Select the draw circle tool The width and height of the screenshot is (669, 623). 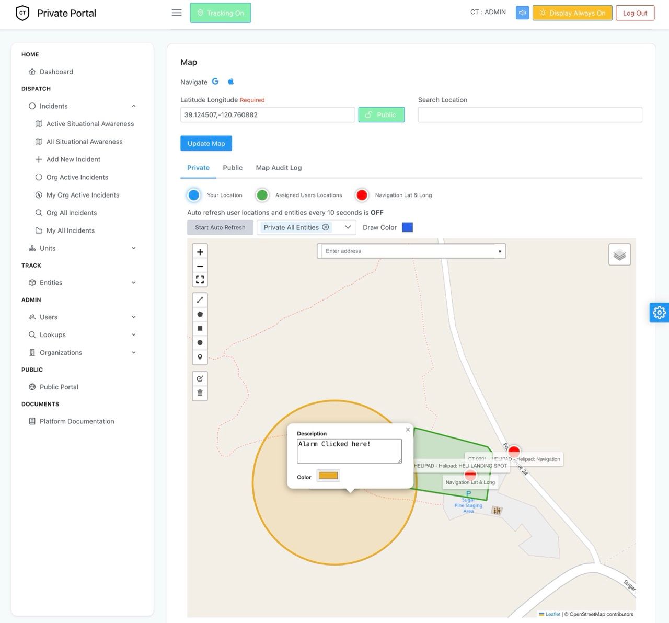[200, 342]
